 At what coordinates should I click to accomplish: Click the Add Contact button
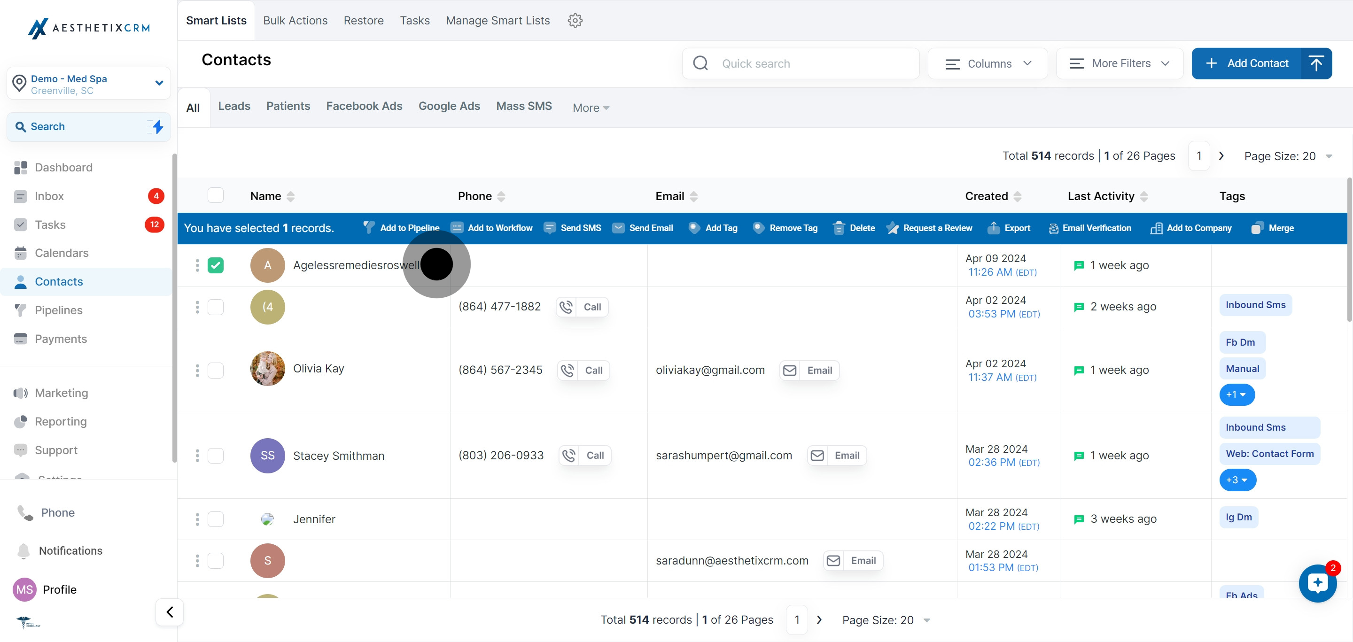pos(1246,63)
